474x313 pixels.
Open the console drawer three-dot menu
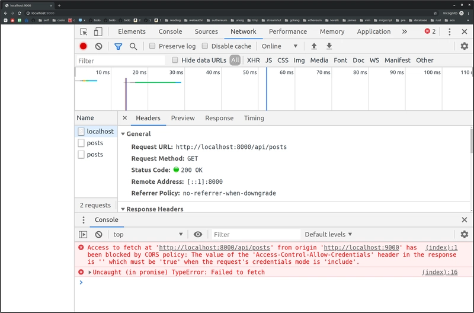point(84,220)
